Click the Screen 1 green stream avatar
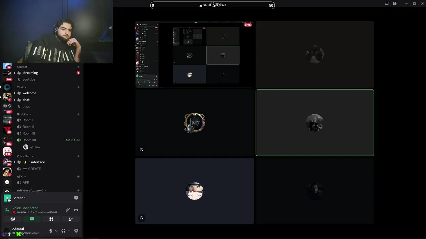 pyautogui.click(x=7, y=198)
